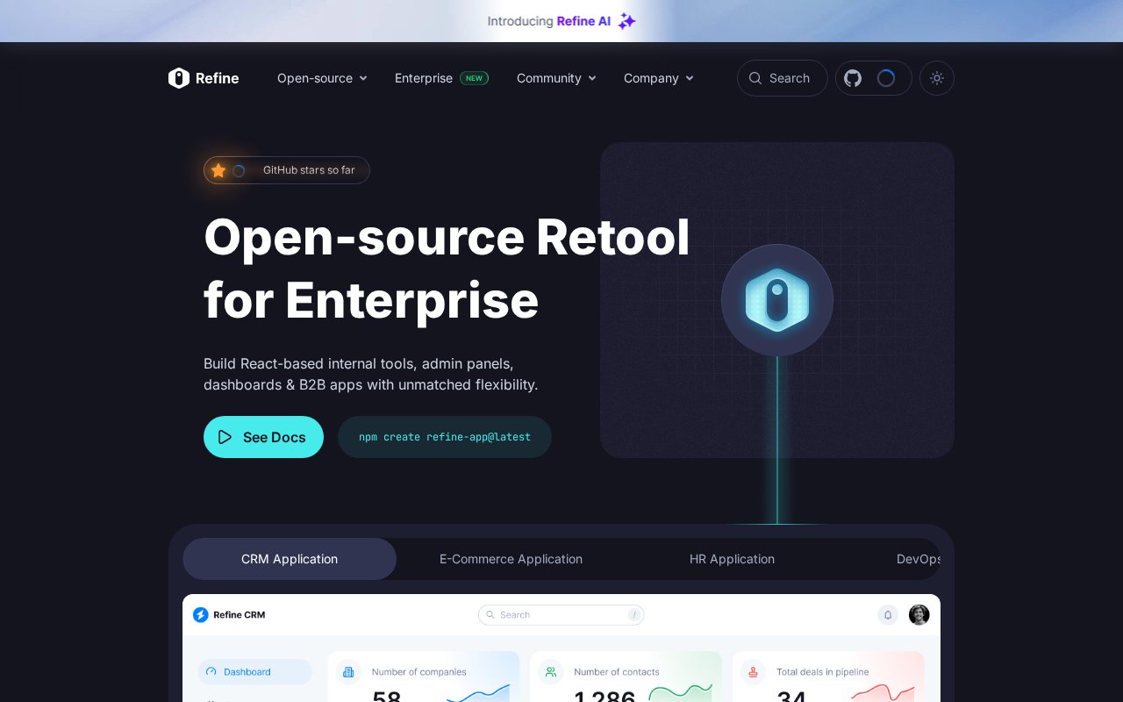This screenshot has width=1123, height=702.
Task: Click the Number of companies text
Action: point(419,672)
